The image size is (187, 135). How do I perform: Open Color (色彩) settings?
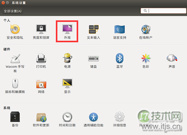146,61
